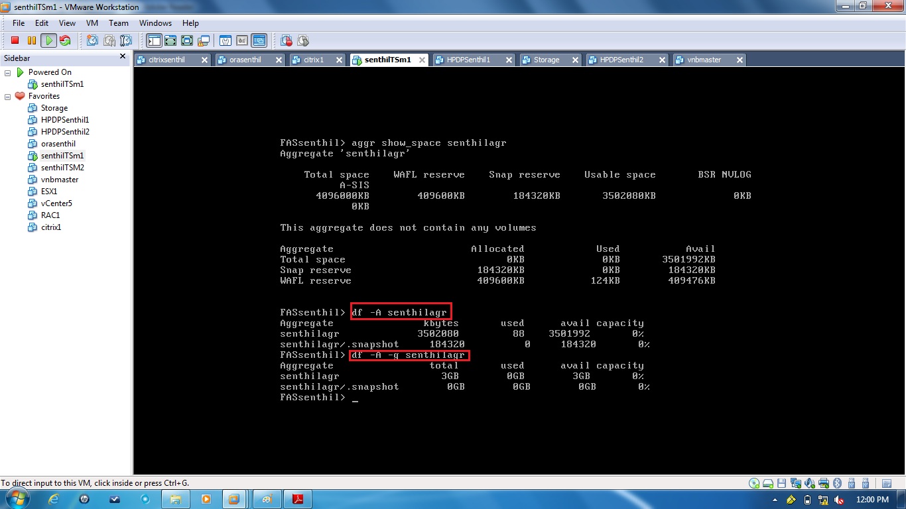906x509 pixels.
Task: Reset the virtual machine
Action: 65,40
